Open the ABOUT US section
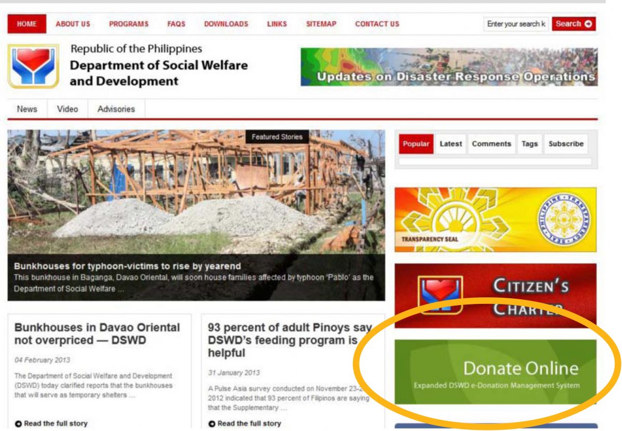 73,23
